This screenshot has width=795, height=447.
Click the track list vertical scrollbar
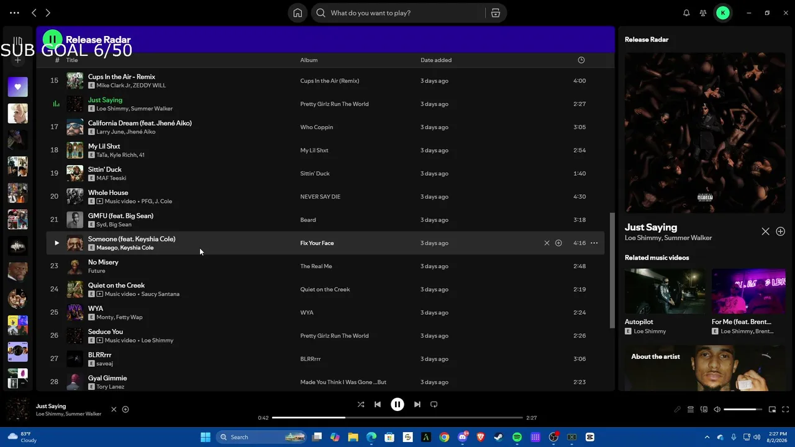(x=612, y=270)
